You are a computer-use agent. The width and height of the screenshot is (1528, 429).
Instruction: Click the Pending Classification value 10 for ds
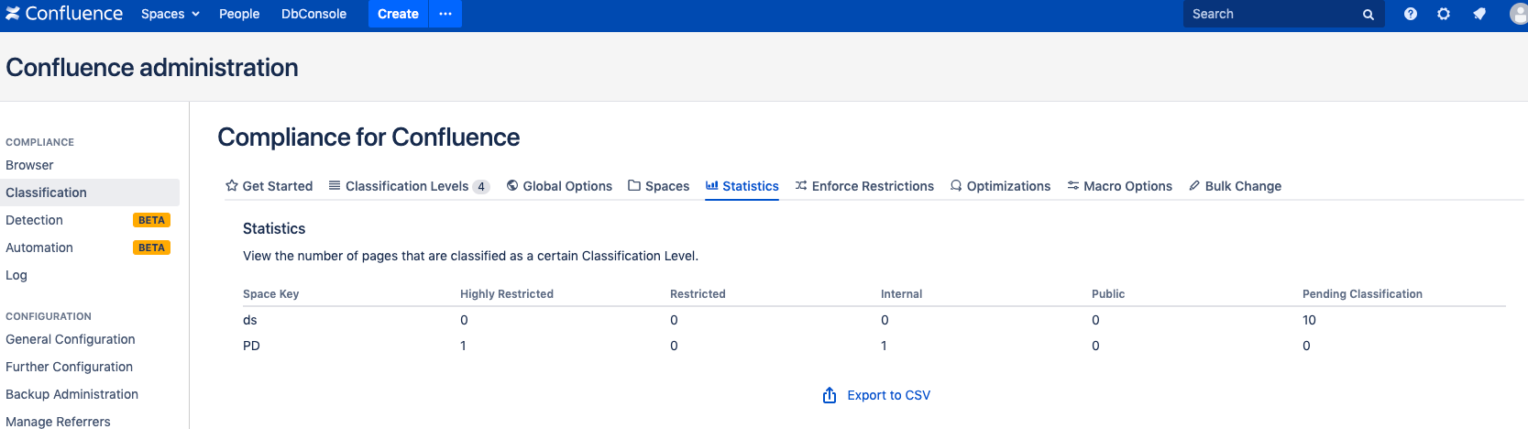click(x=1309, y=320)
